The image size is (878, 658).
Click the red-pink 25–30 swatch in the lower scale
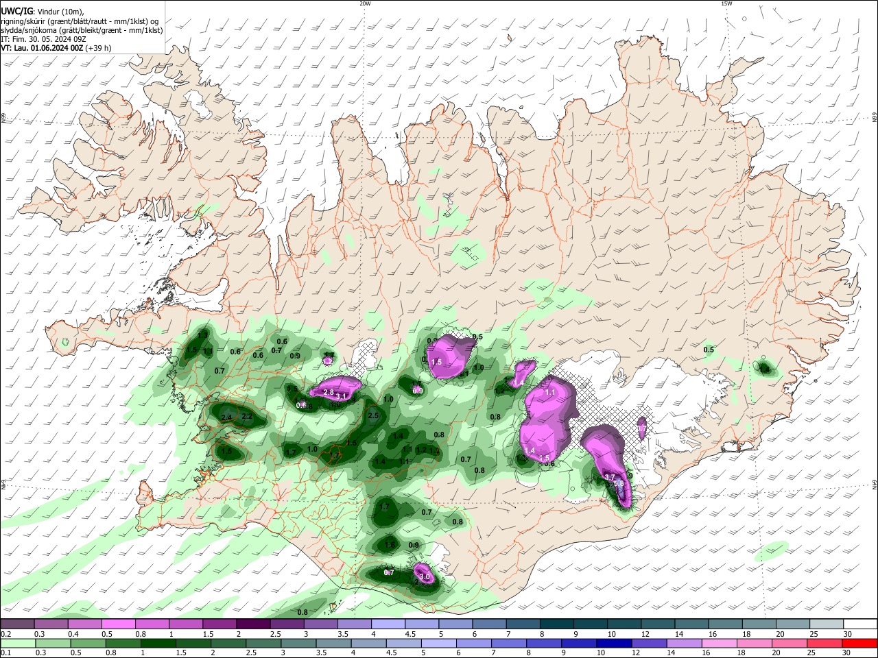[x=824, y=643]
